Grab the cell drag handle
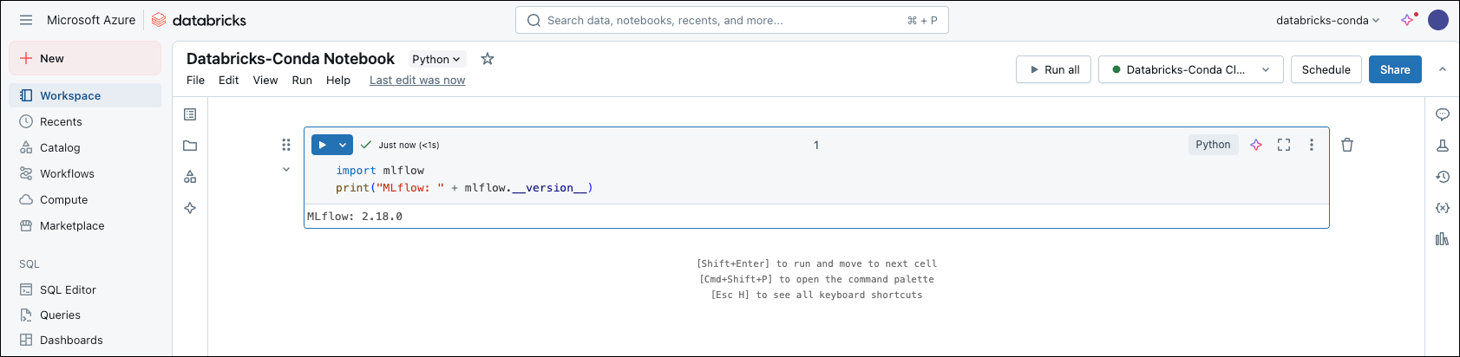The image size is (1460, 357). coord(286,145)
